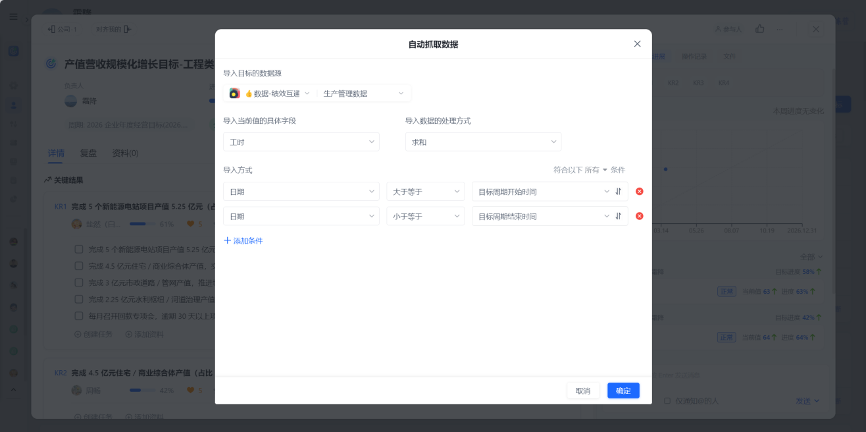Click the 霜降 owner avatar

click(70, 101)
